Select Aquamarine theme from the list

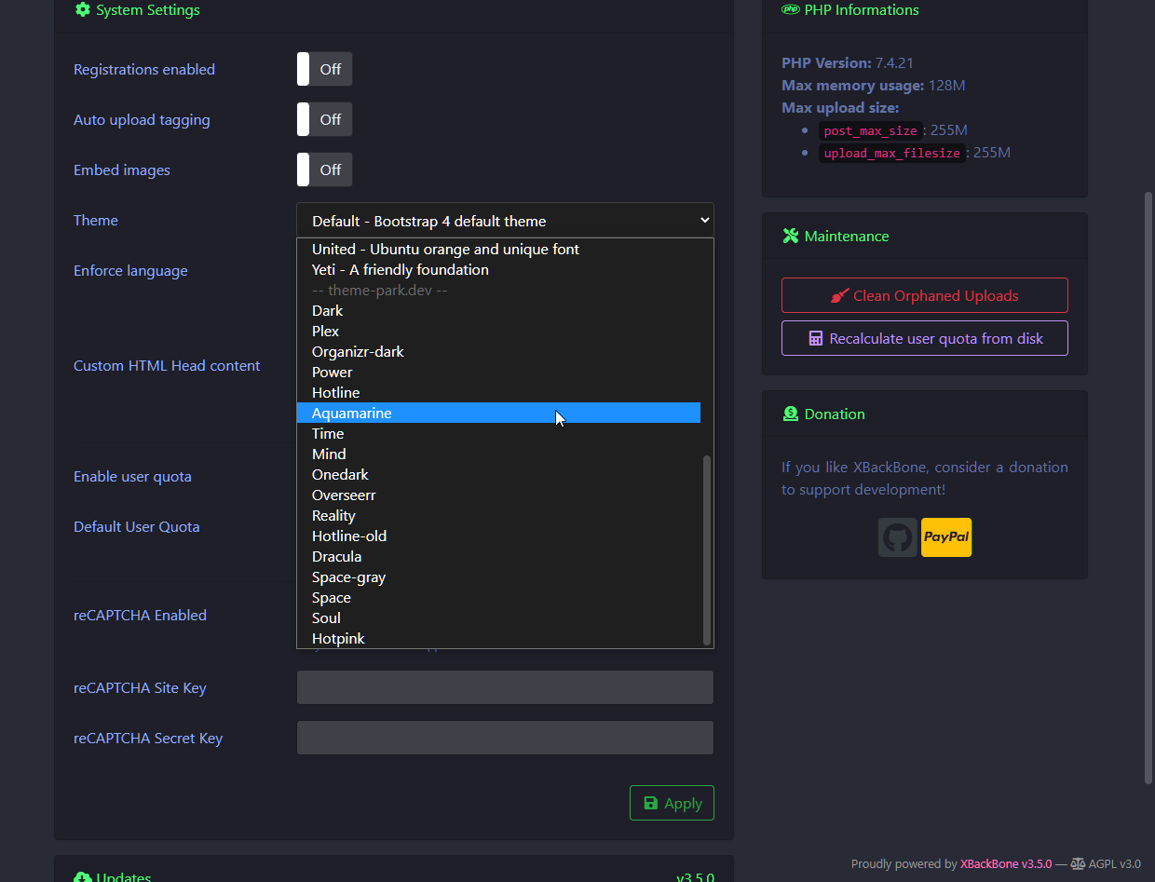pyautogui.click(x=352, y=414)
